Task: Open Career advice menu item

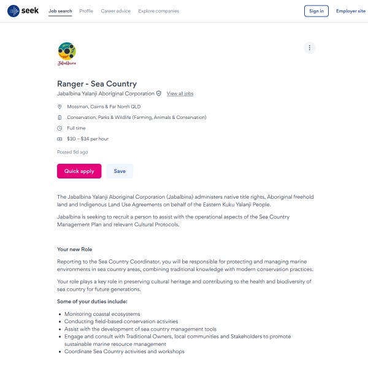Action: [116, 11]
